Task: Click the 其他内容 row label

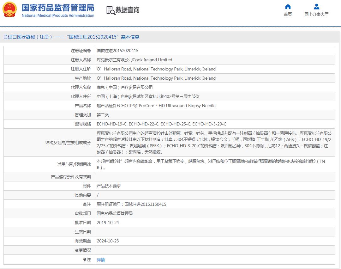Action: (x=83, y=195)
